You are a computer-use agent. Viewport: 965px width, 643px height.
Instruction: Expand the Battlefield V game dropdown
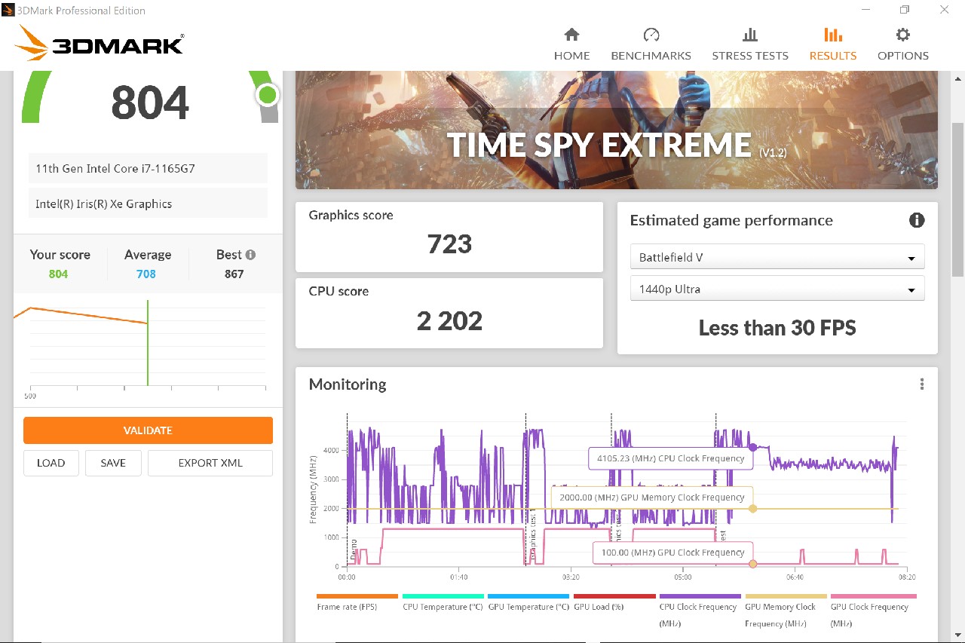pyautogui.click(x=777, y=257)
